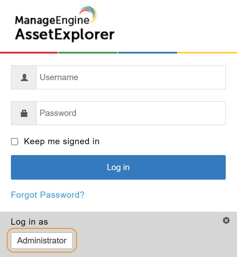Click the yellow segment of color bar
Image resolution: width=237 pixels, height=257 pixels.
207,52
